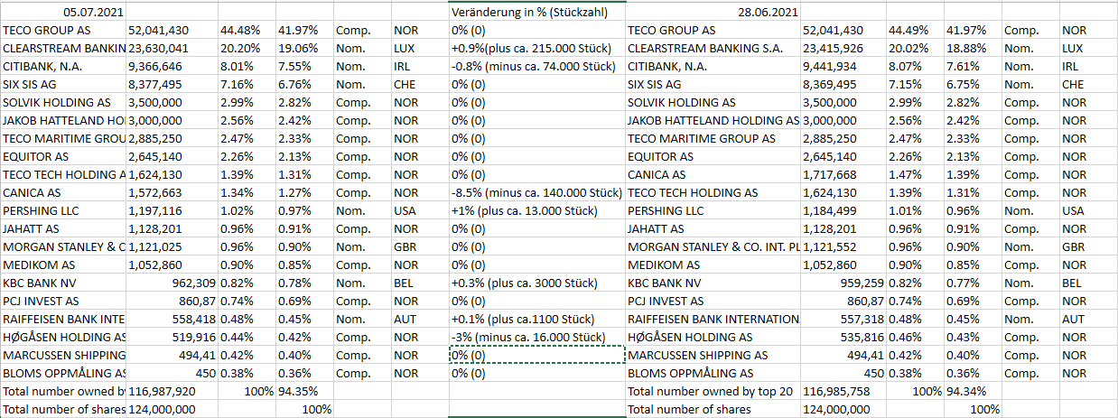Select country code GBR in the right table
Screen dimensions: 1118x418
click(x=1088, y=246)
